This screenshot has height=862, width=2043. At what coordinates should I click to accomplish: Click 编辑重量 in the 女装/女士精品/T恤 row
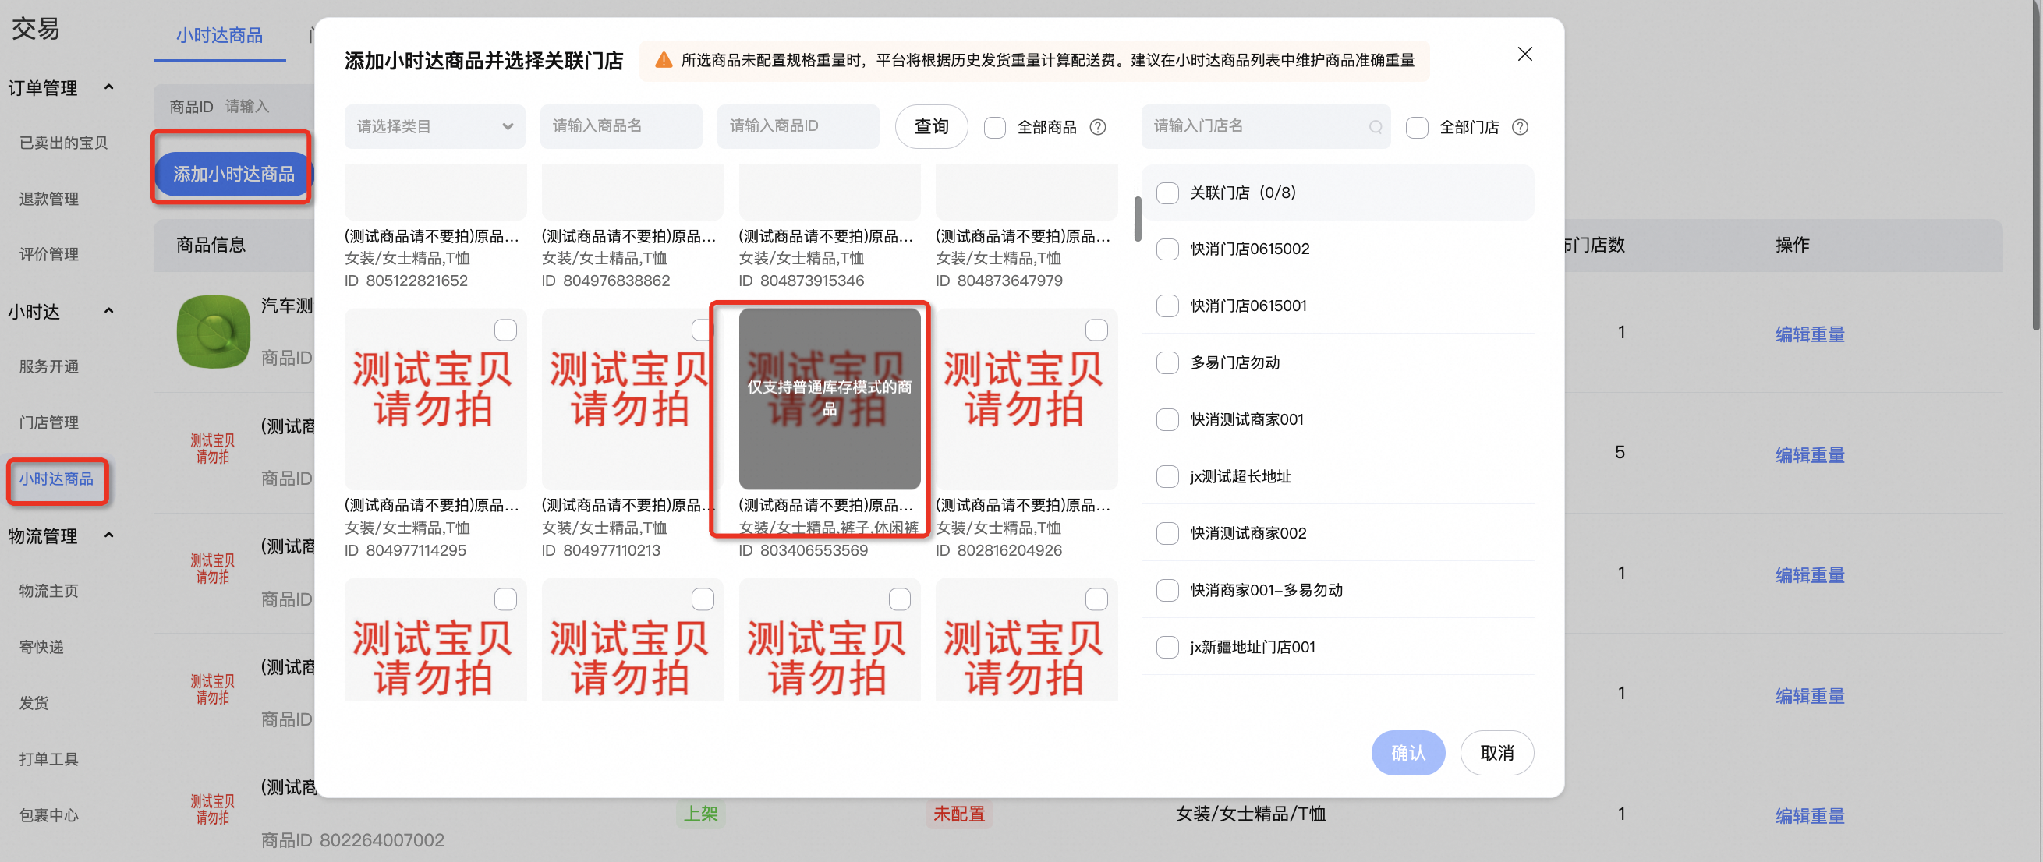(x=1810, y=816)
